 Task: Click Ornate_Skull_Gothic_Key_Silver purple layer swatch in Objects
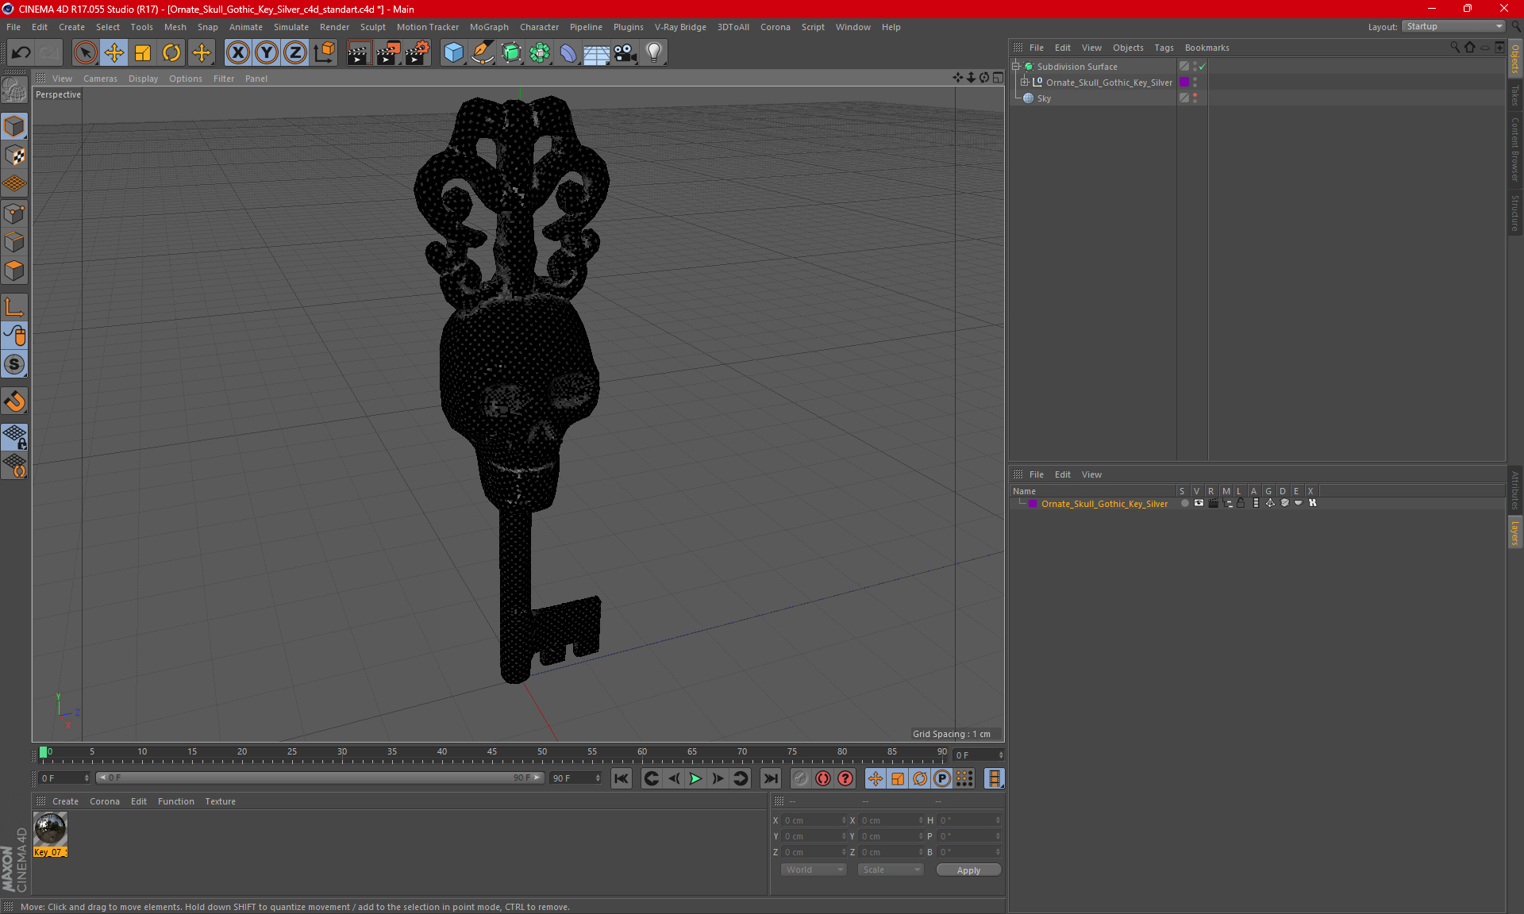(1184, 82)
